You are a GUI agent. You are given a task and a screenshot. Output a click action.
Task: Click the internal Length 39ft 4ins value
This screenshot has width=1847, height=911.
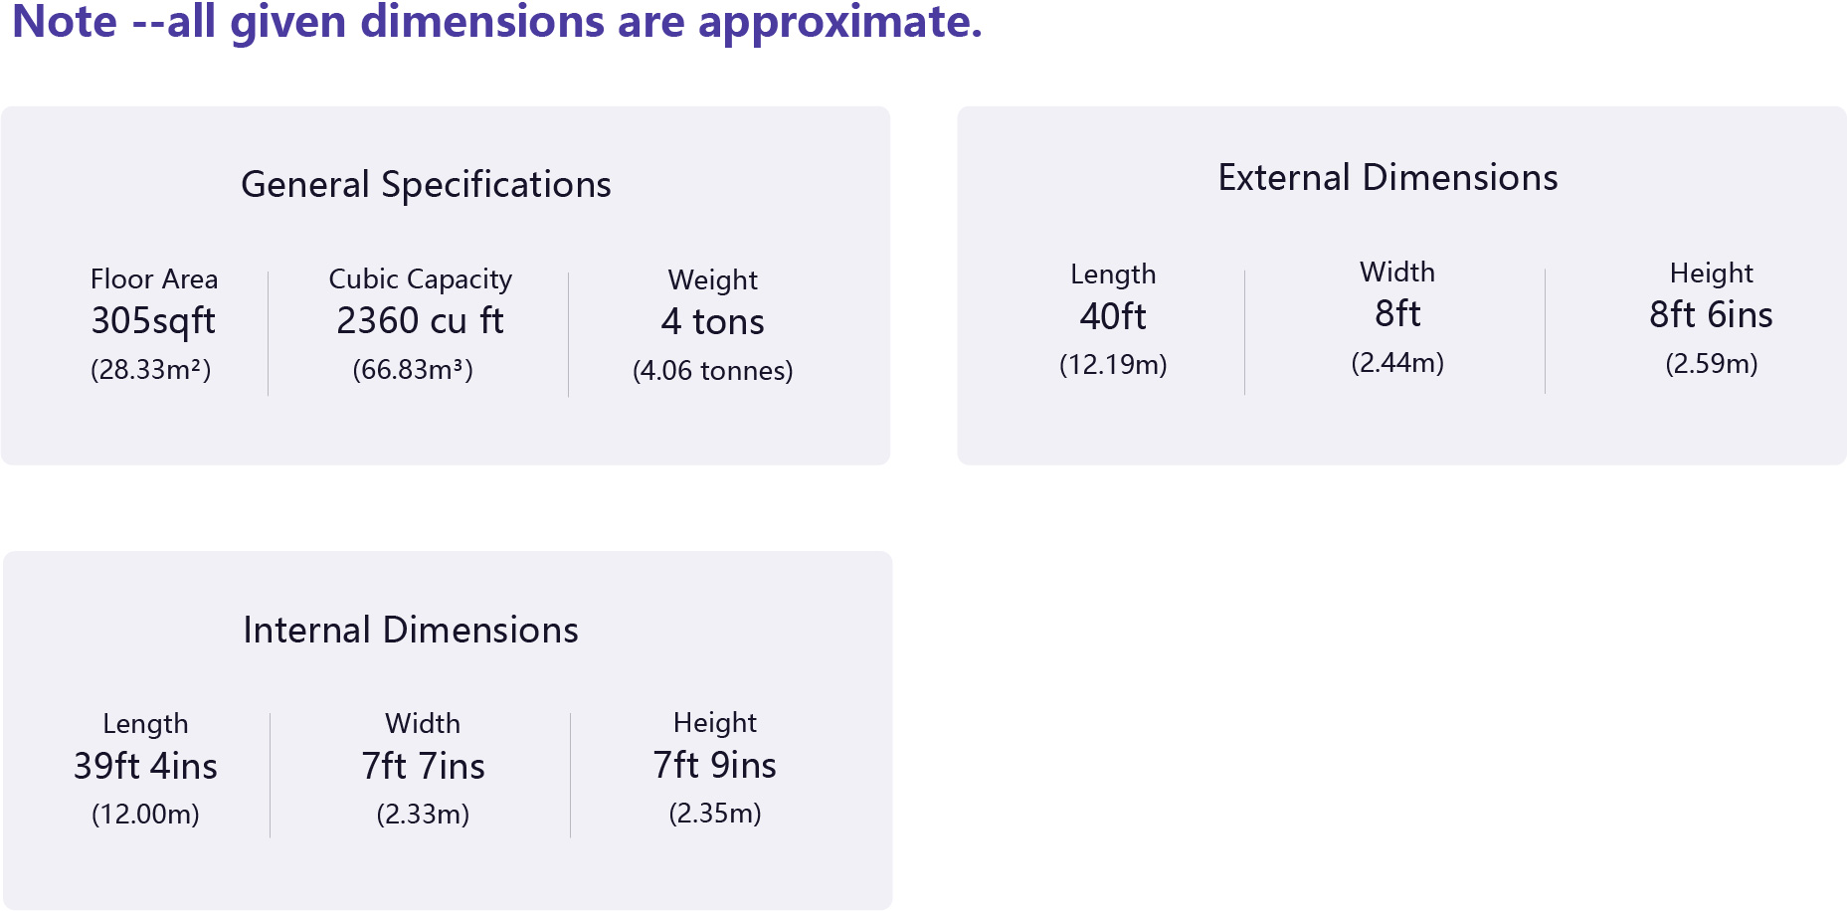145,767
